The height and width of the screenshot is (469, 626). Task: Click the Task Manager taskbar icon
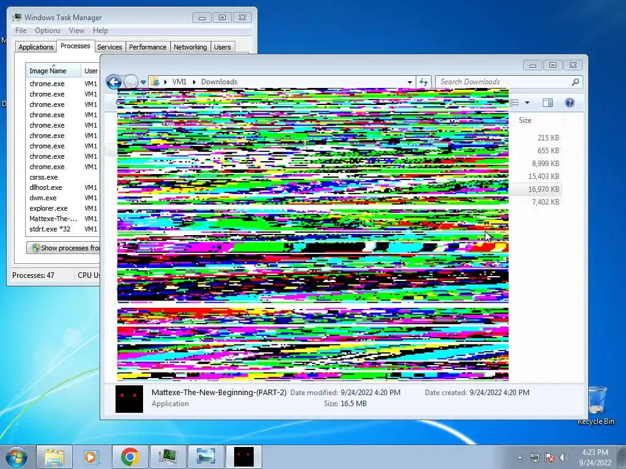pyautogui.click(x=168, y=457)
